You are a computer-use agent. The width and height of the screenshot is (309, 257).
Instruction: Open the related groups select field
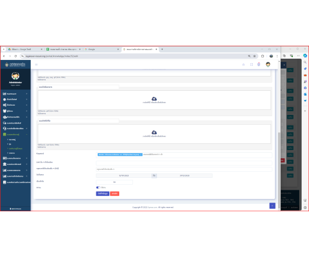(x=184, y=169)
